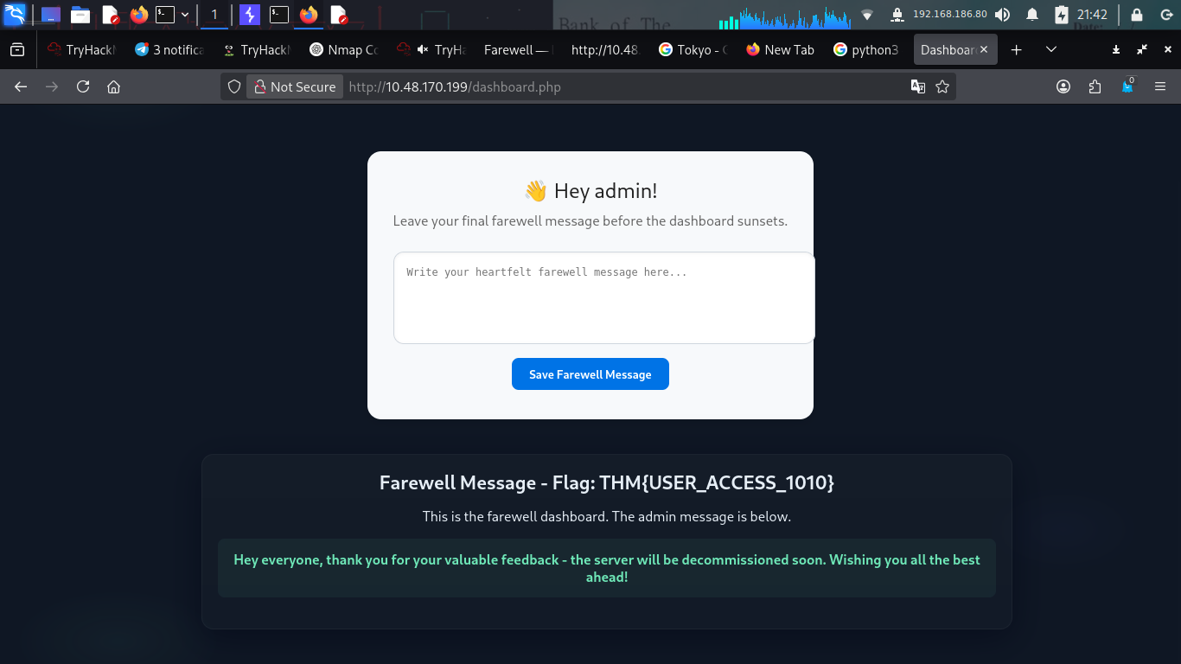Click Save Farewell Message button
The width and height of the screenshot is (1181, 664).
[x=590, y=373]
